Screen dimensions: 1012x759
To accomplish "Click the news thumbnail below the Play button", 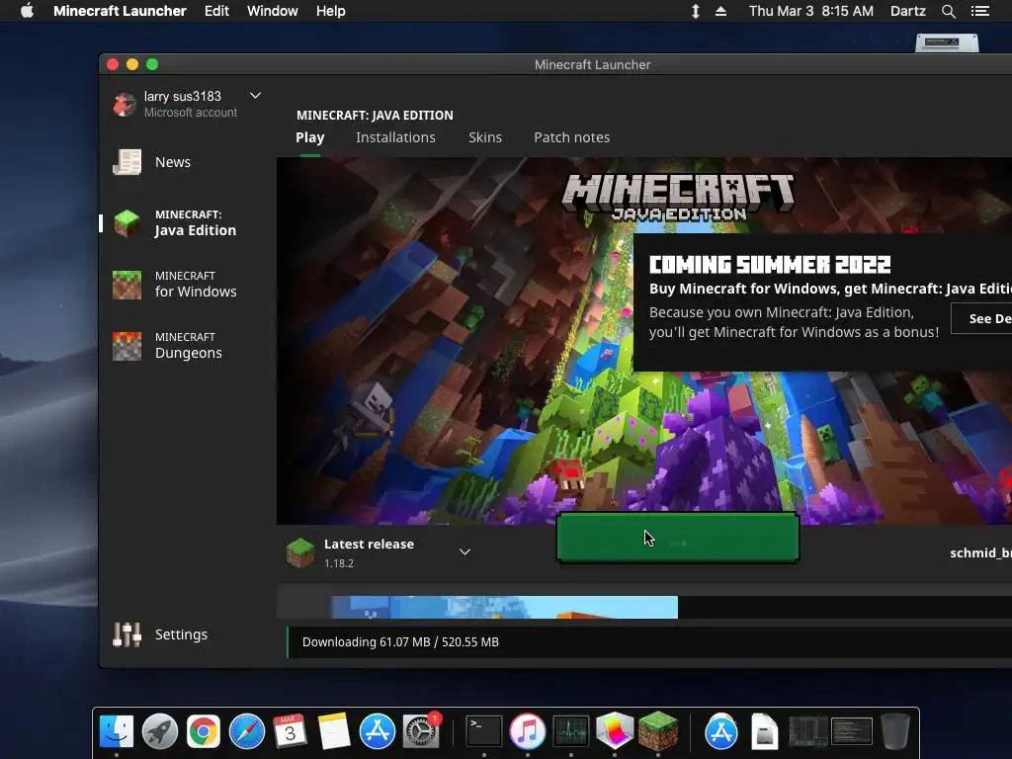I will click(x=504, y=608).
